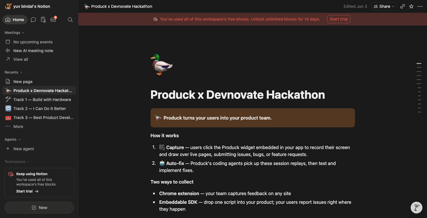Open the Notion AI chat icon in sidebar
The height and width of the screenshot is (218, 427).
pyautogui.click(x=33, y=20)
